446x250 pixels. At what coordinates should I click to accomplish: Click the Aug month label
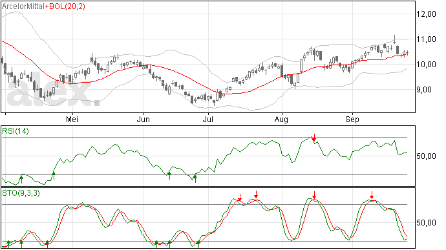pos(281,120)
